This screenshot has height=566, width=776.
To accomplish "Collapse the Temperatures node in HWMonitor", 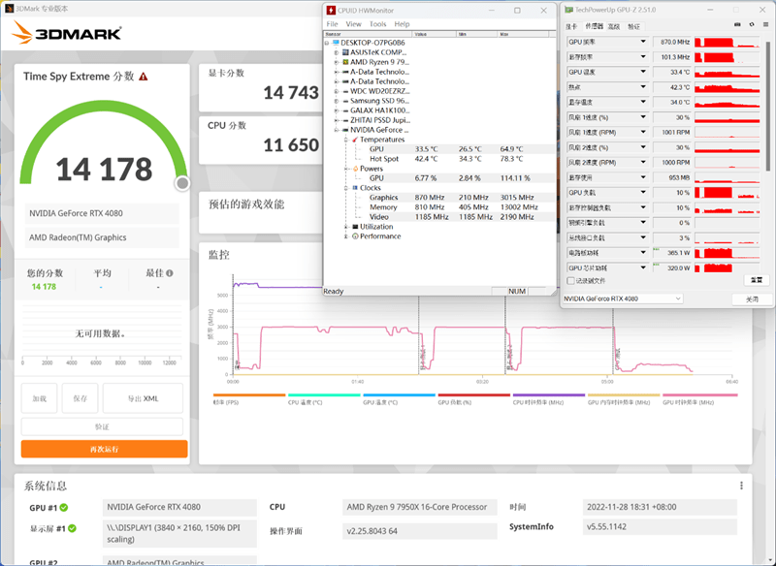I will (346, 140).
